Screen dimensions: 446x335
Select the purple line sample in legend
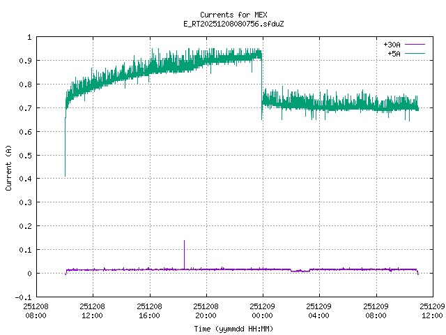tap(415, 44)
